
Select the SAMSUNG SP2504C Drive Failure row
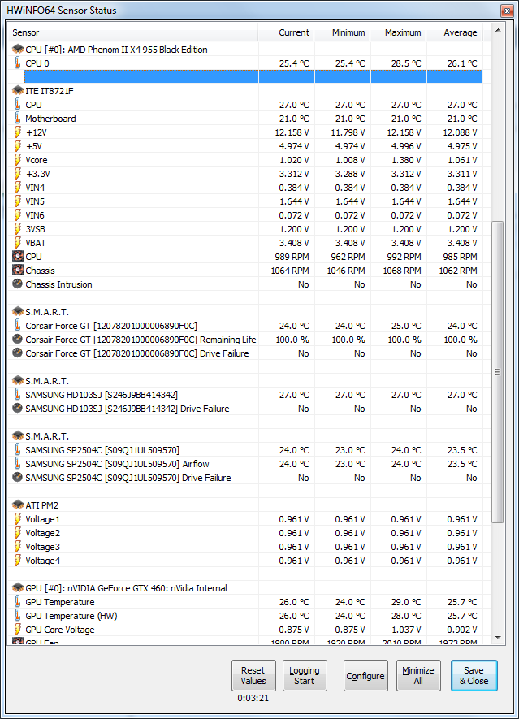point(245,478)
